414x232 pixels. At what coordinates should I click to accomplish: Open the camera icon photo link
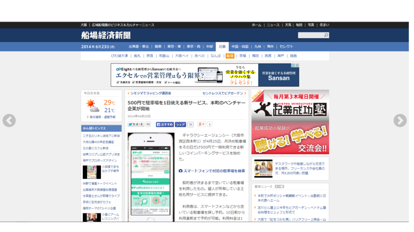point(181,171)
